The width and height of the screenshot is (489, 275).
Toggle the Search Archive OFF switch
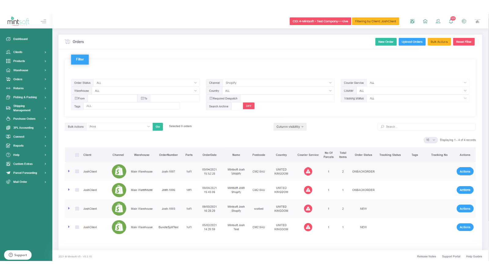(248, 106)
